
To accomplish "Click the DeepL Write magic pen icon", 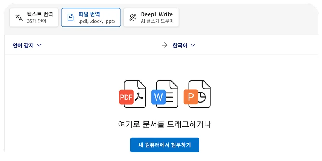I will coord(133,17).
